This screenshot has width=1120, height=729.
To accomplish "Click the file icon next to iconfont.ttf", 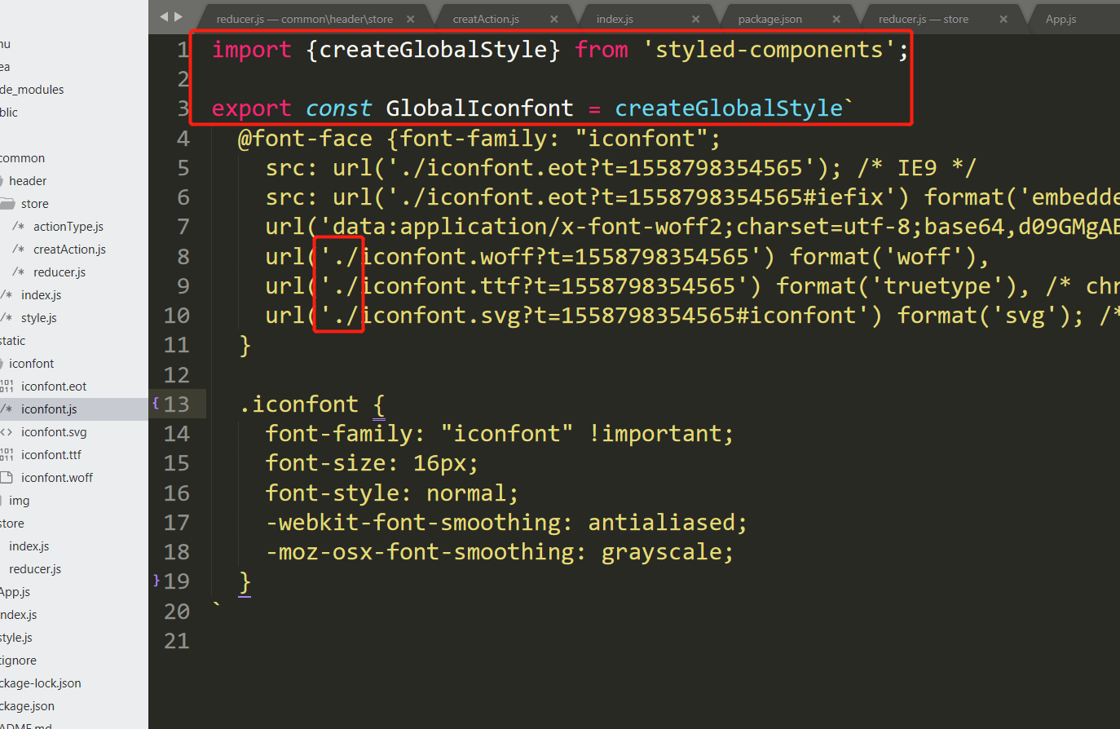I will [x=6, y=454].
